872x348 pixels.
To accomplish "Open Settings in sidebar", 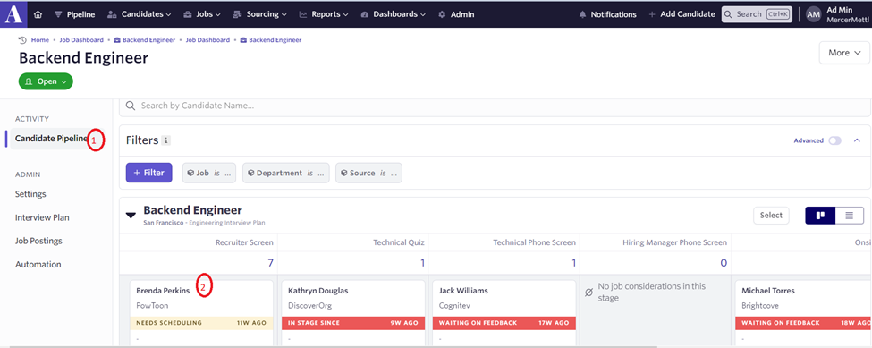I will click(x=30, y=194).
